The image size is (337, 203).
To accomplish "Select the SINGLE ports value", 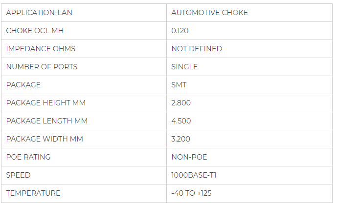I will click(x=184, y=67).
